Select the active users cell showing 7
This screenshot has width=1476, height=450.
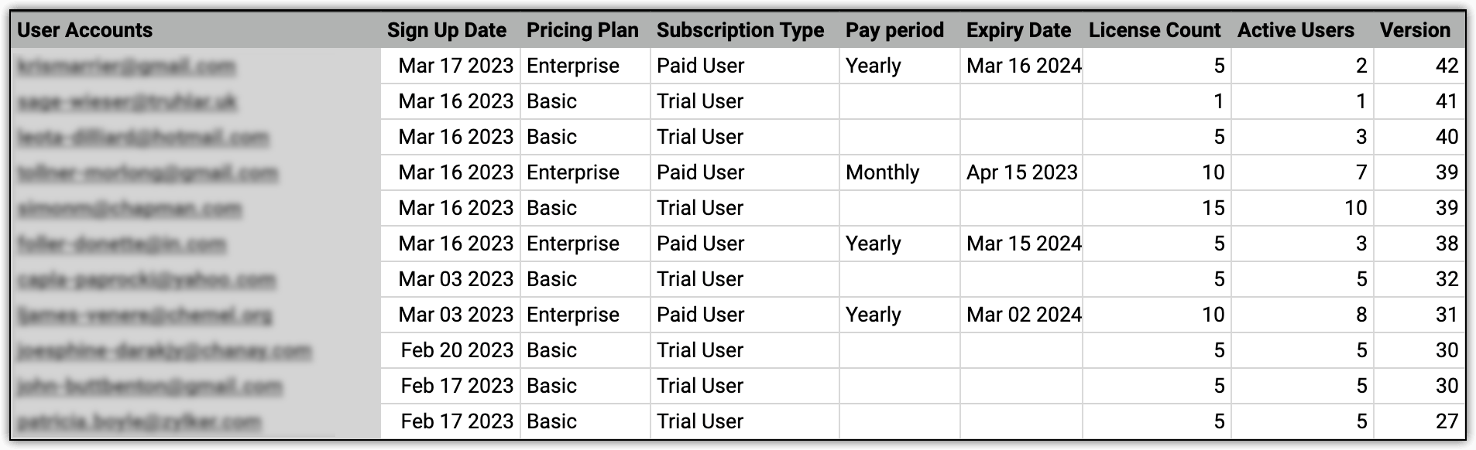coord(1361,172)
